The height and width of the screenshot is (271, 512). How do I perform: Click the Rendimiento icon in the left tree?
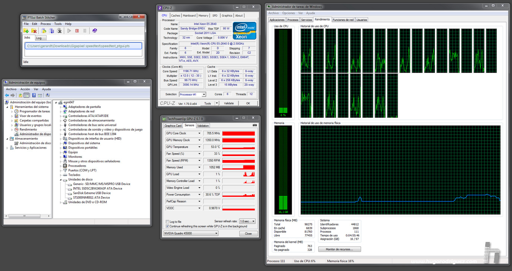click(16, 130)
